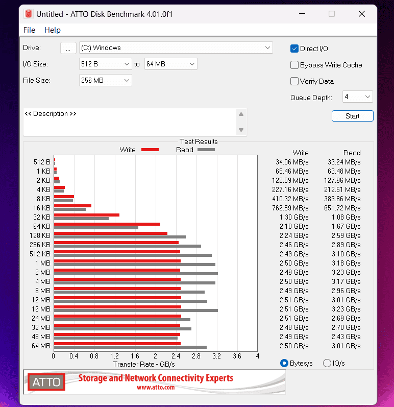Click the ATTO logo in the banner
Screen dimensions: 394x407
pos(46,382)
